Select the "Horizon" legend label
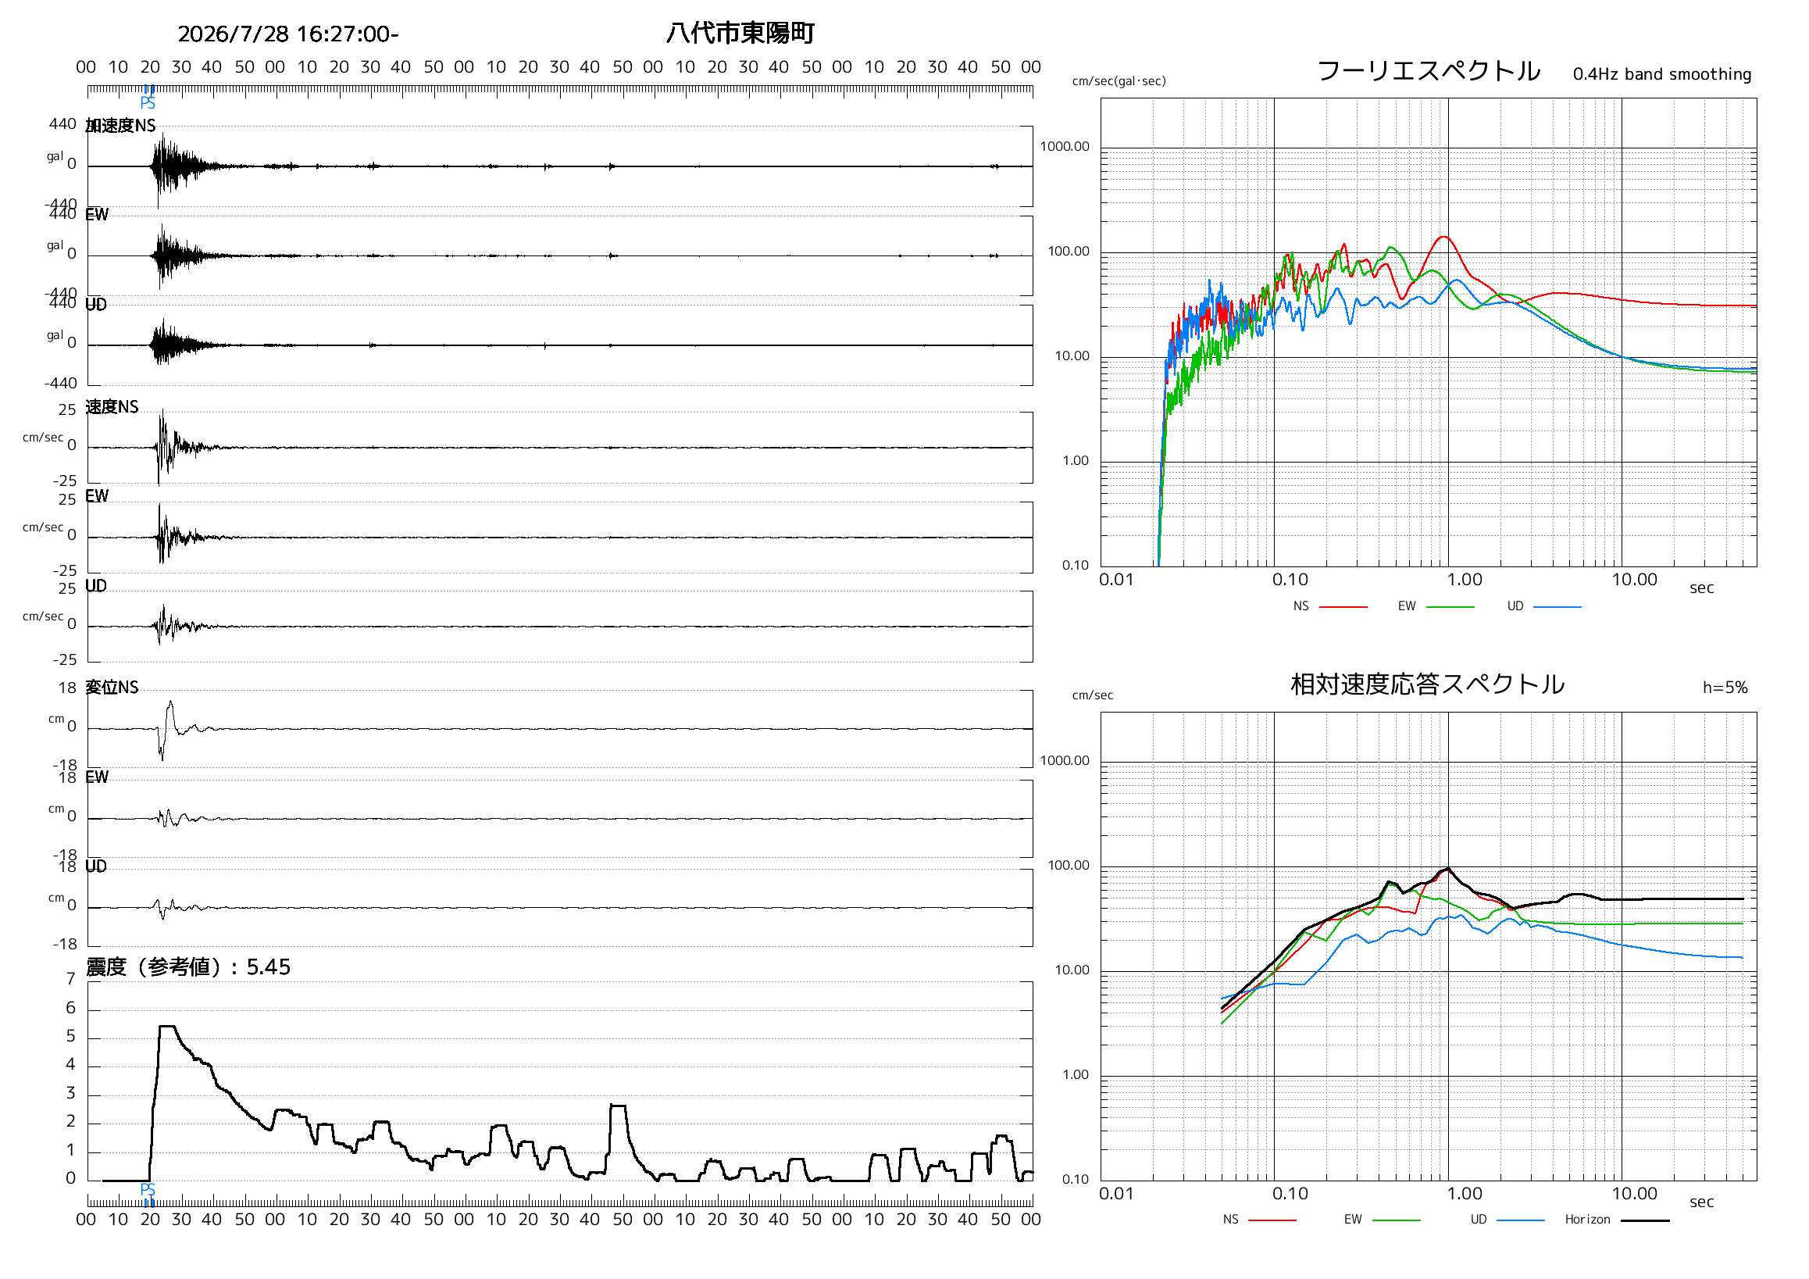 tap(1588, 1220)
